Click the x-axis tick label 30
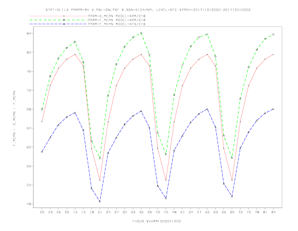This screenshot has height=231, width=298. [x=125, y=212]
